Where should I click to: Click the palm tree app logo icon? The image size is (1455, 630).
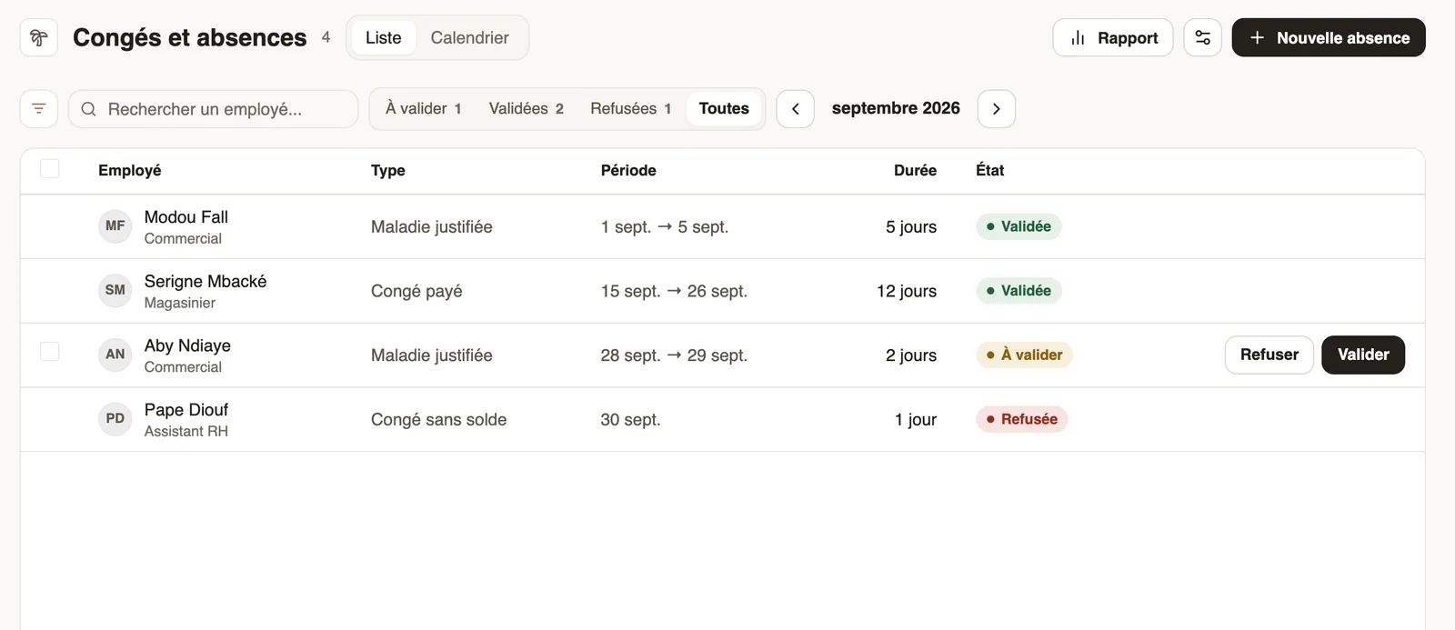tap(39, 37)
